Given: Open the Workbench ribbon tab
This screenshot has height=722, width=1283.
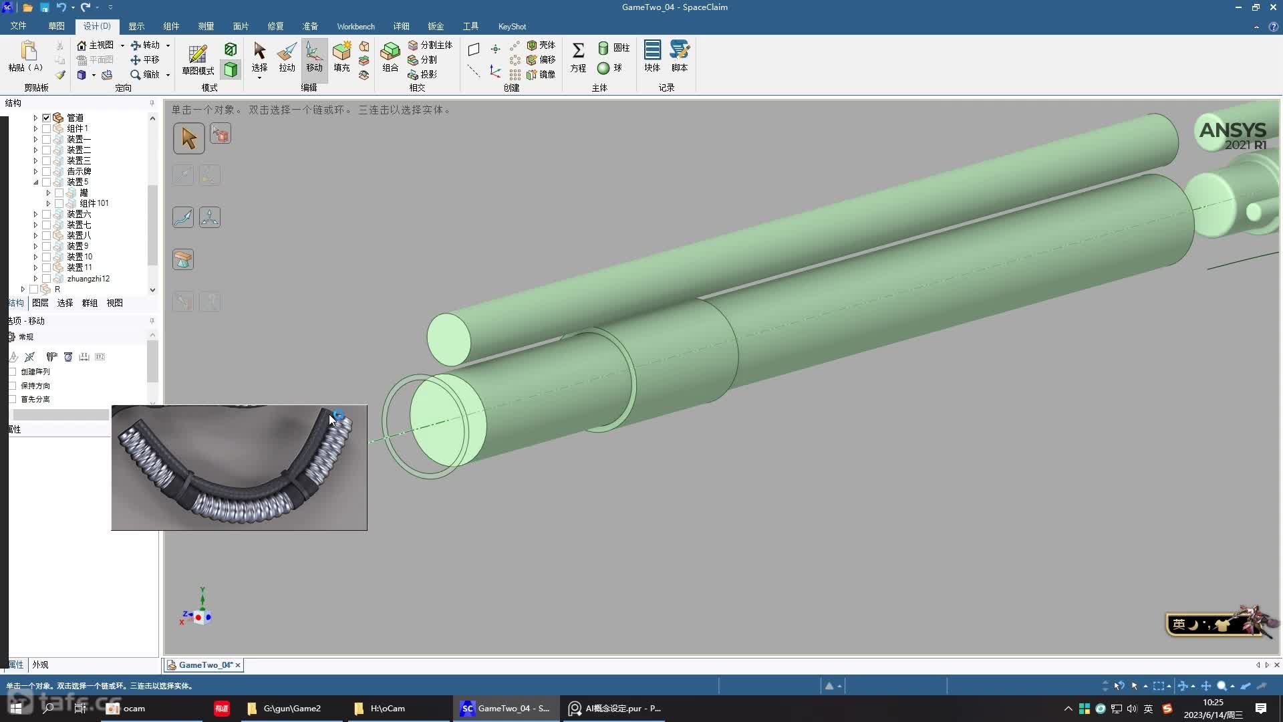Looking at the screenshot, I should 355,26.
